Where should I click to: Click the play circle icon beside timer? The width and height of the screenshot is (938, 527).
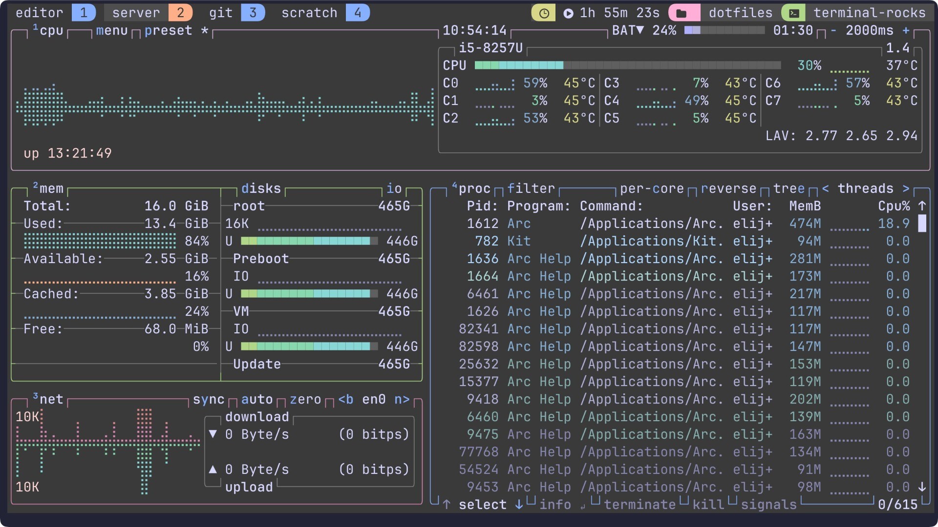point(568,13)
